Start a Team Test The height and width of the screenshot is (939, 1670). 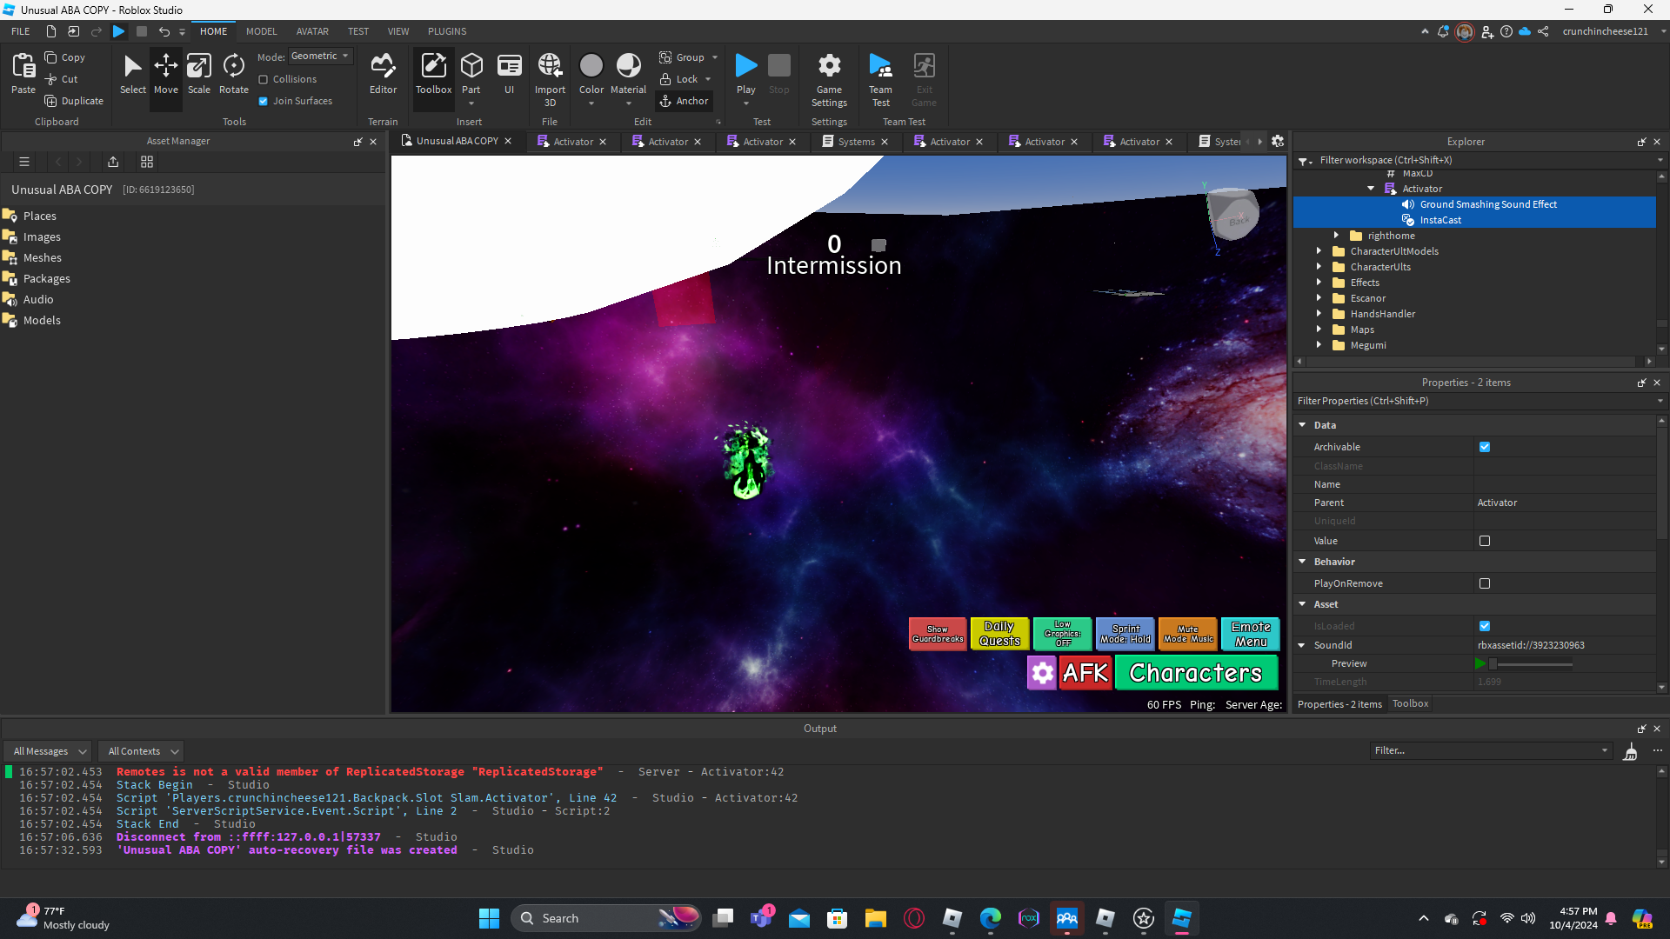(880, 79)
